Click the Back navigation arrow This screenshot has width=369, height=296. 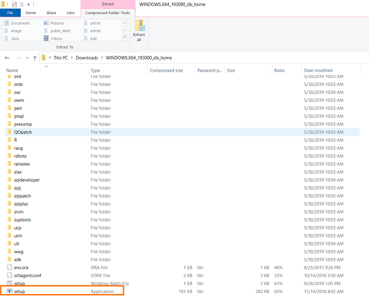pyautogui.click(x=7, y=58)
